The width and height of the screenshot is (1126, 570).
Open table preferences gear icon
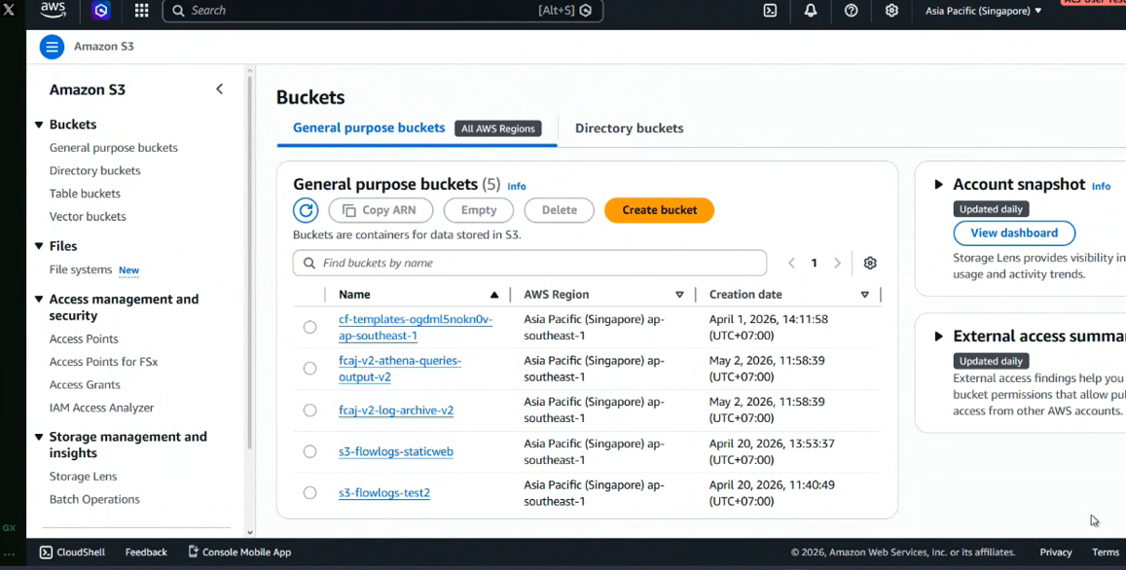coord(870,263)
